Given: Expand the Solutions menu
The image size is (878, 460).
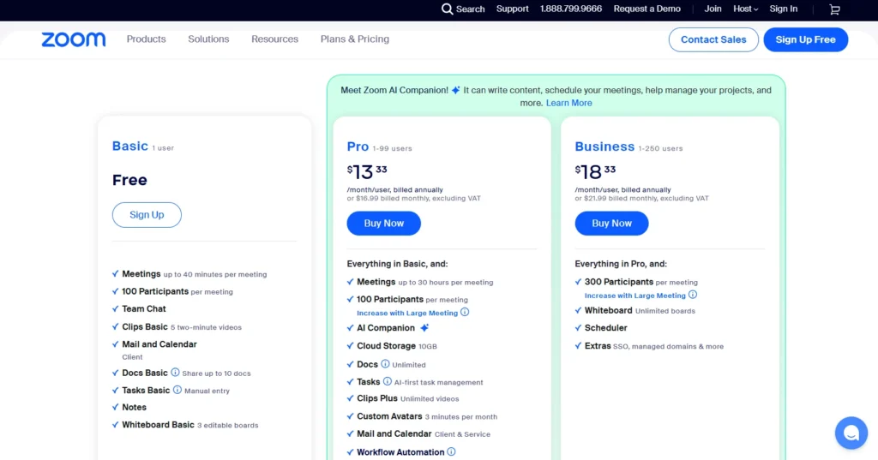Looking at the screenshot, I should (x=208, y=39).
